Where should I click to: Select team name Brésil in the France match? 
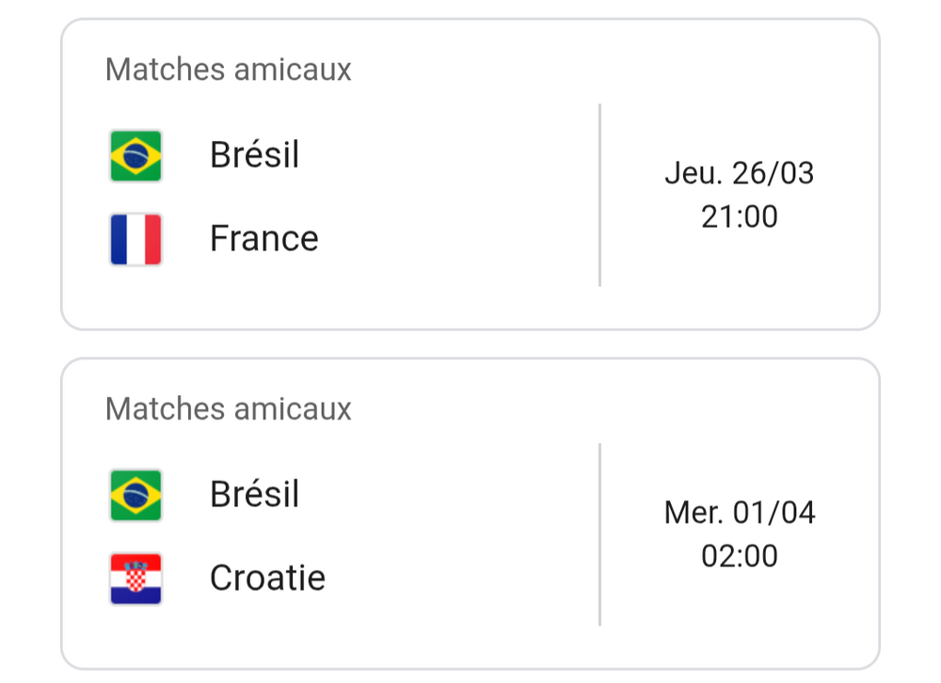254,155
